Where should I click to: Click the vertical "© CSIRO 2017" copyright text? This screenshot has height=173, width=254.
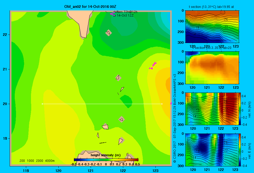175,152
